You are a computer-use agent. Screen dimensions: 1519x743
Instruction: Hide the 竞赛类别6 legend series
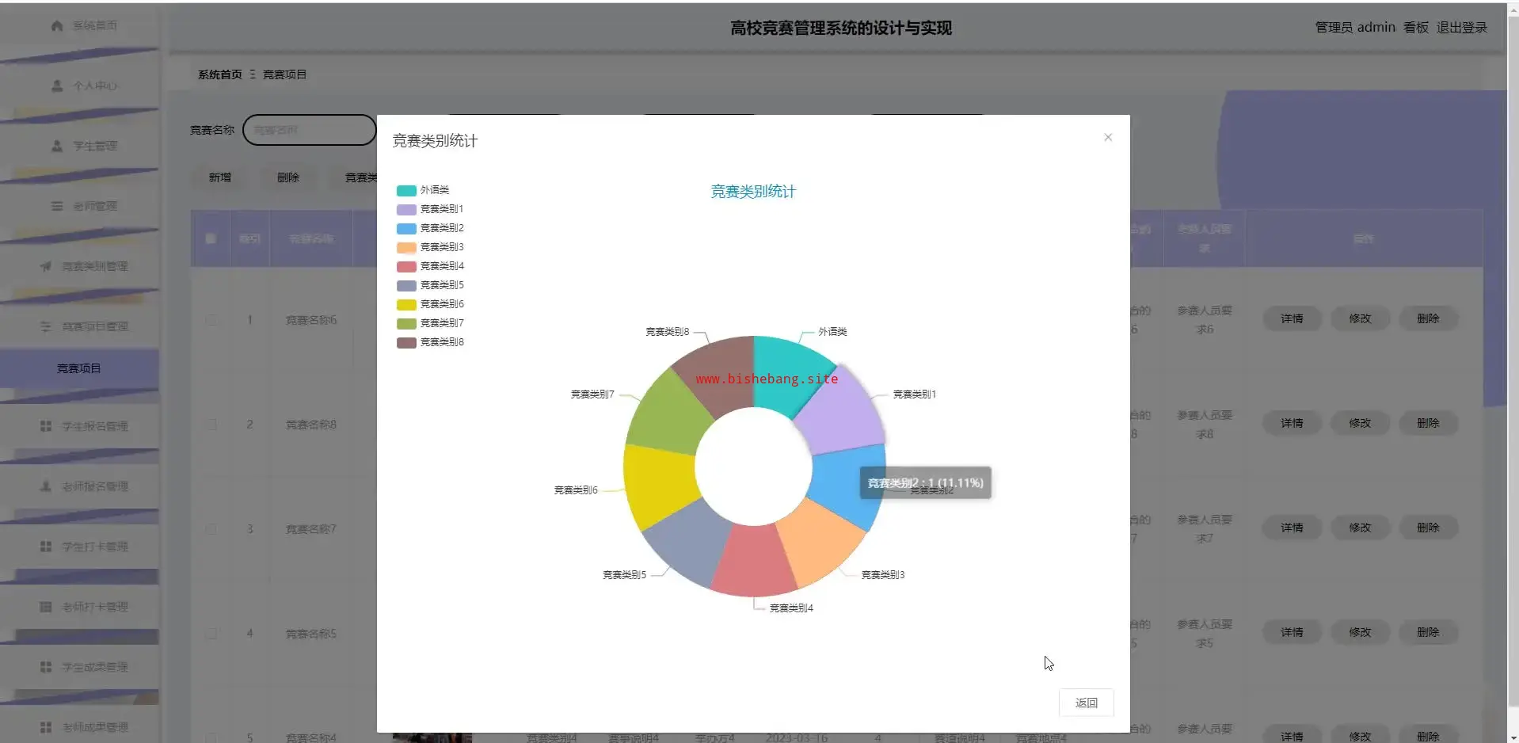tap(430, 304)
